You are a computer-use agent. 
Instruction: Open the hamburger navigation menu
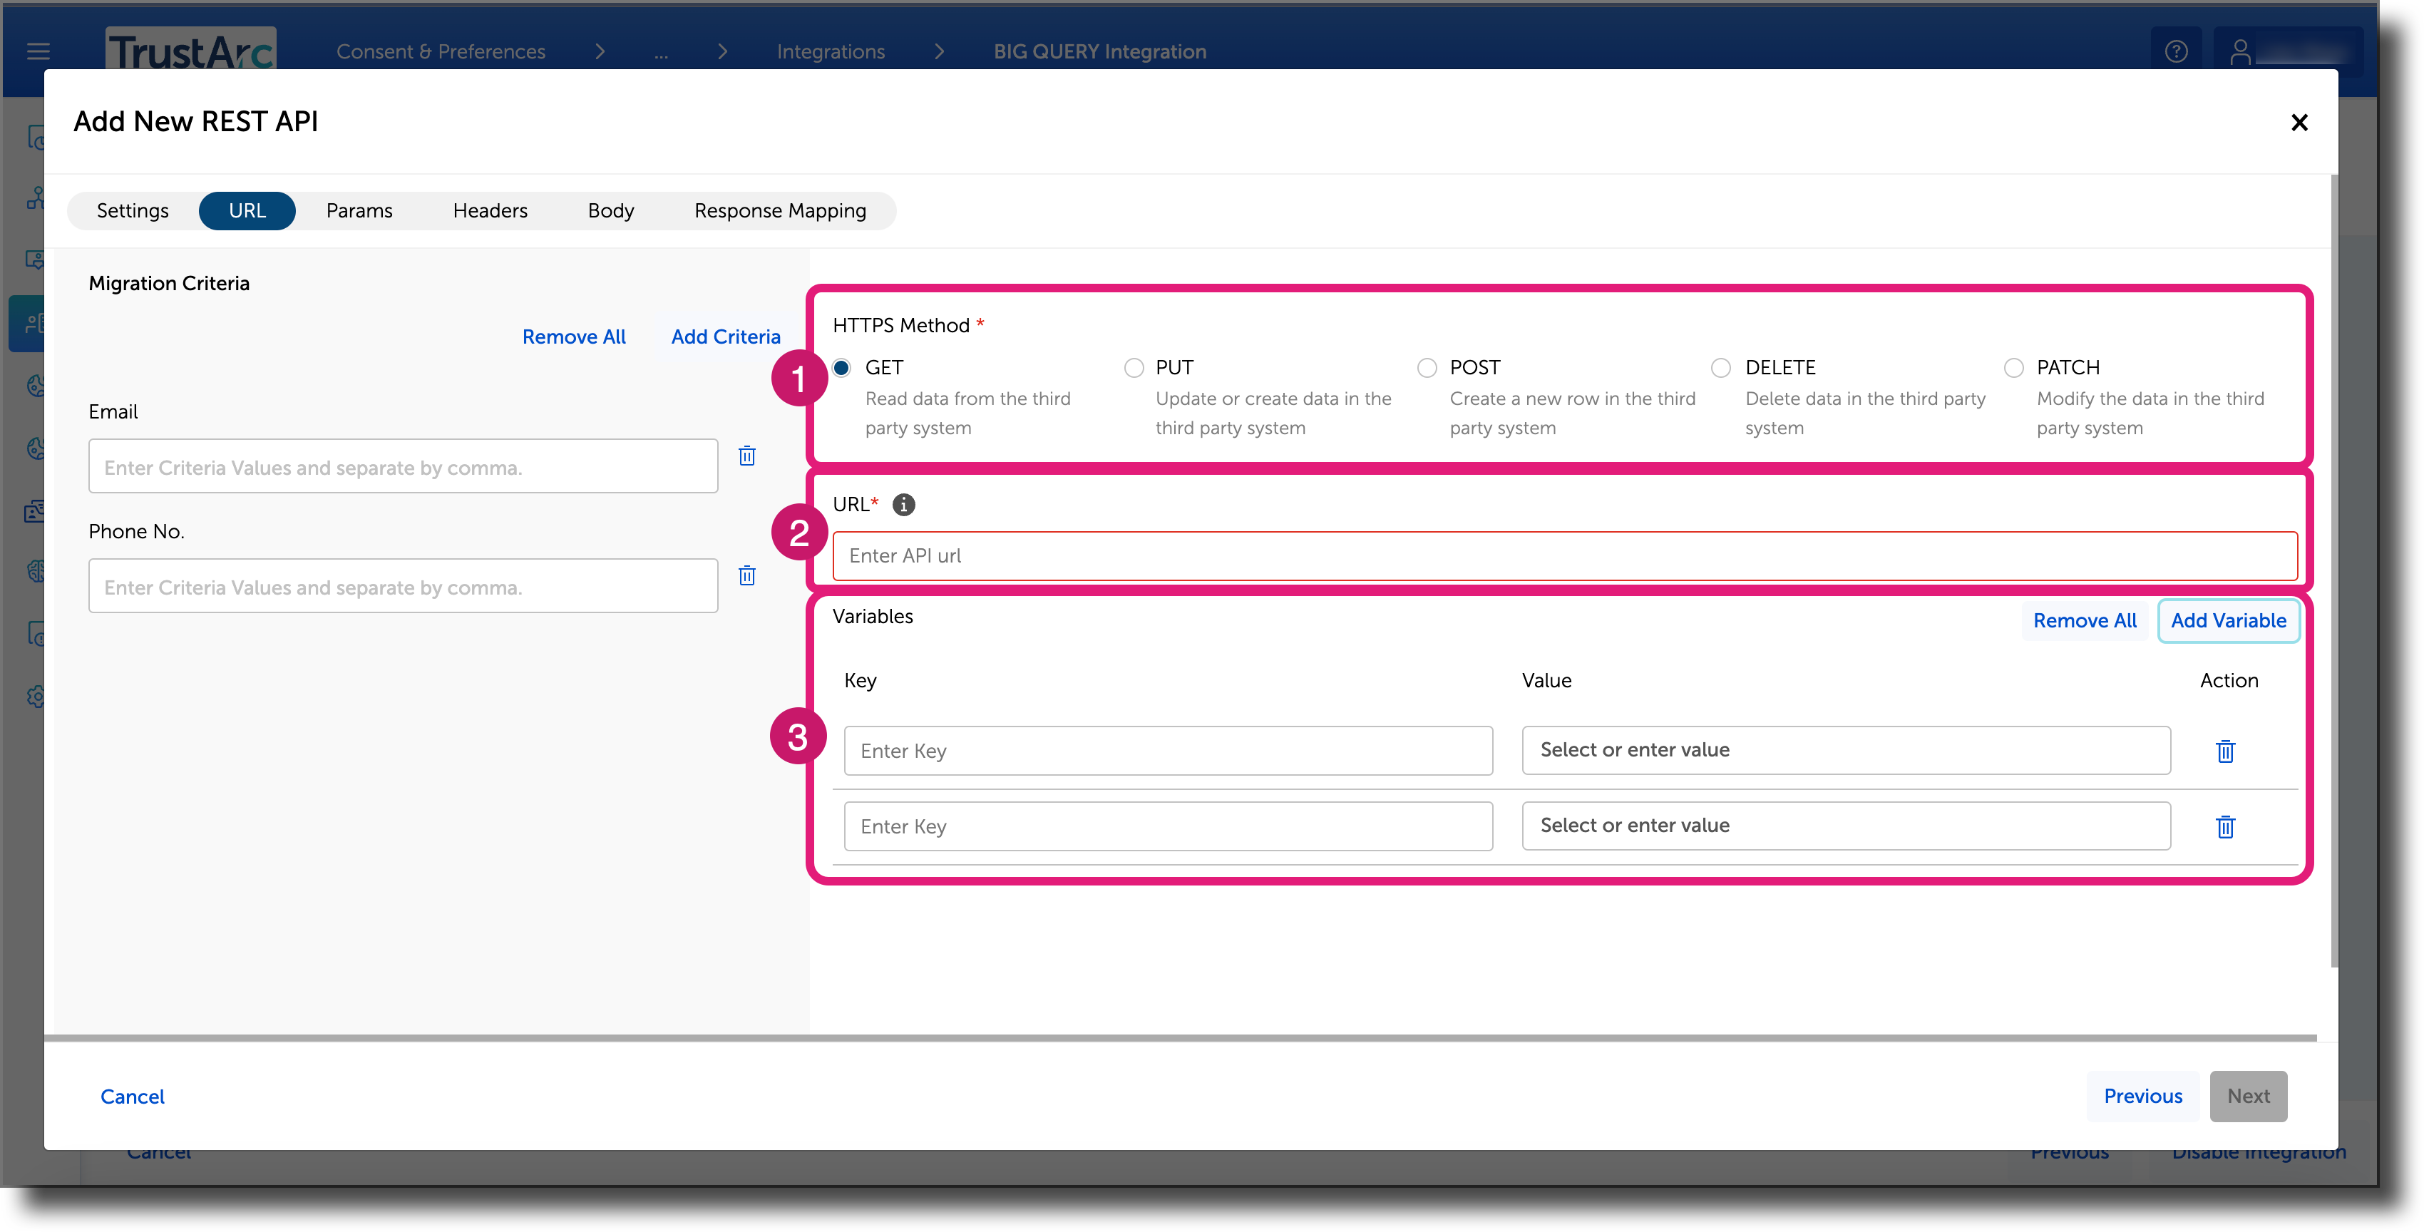click(x=38, y=51)
